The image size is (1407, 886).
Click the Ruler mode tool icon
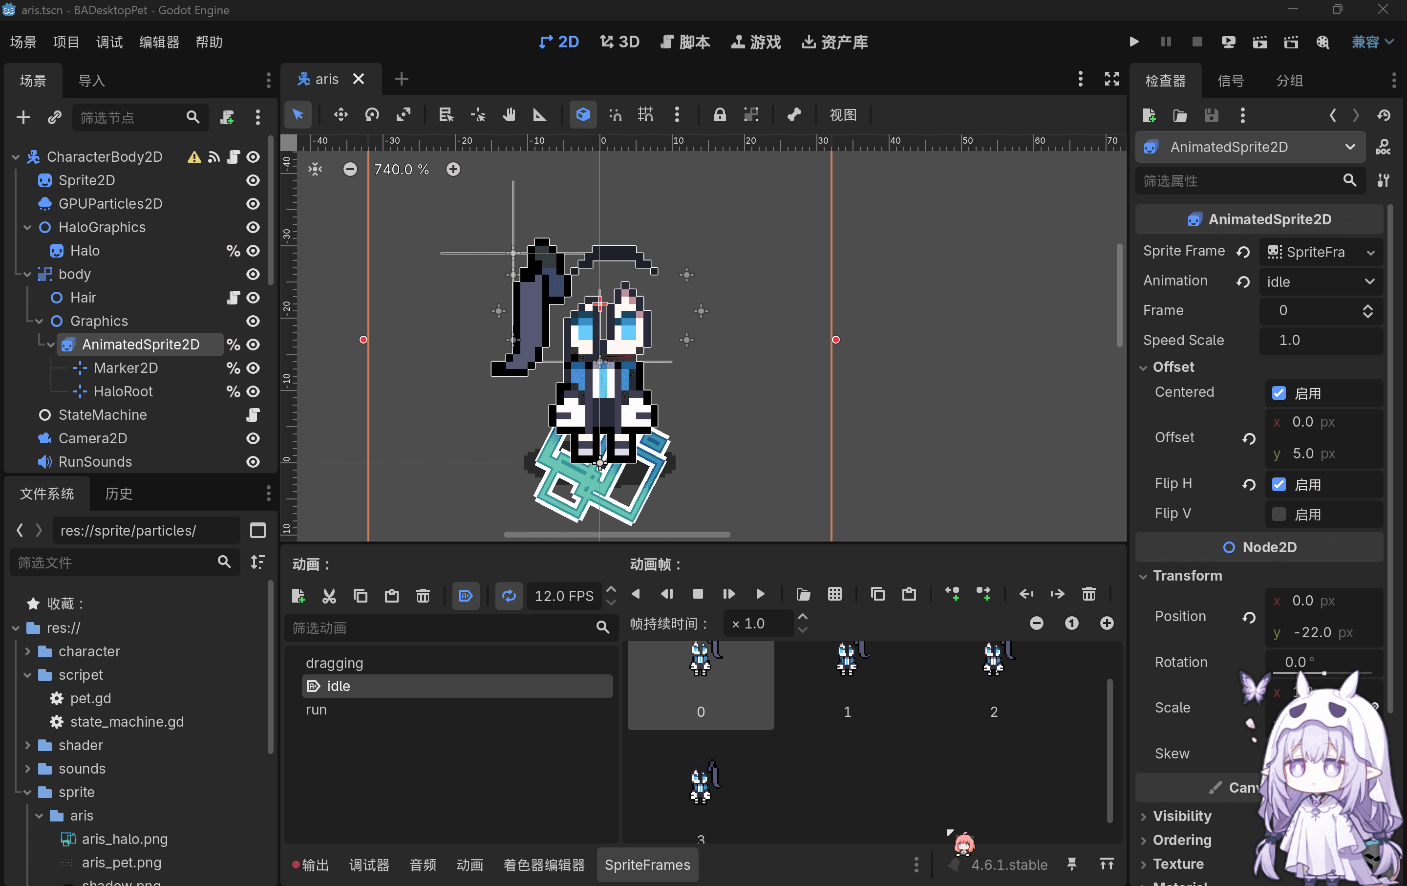click(x=539, y=115)
